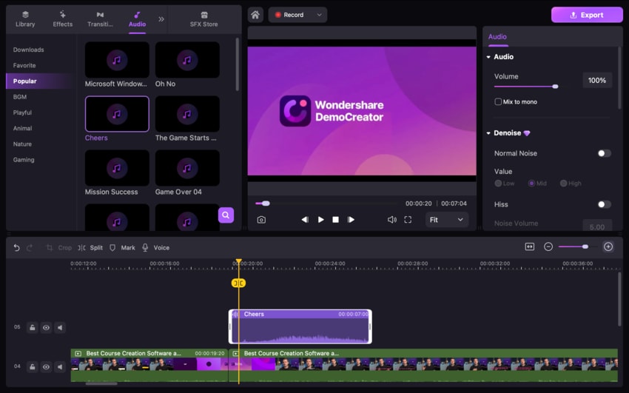This screenshot has height=393, width=629.
Task: Mute track 05
Action: click(60, 328)
